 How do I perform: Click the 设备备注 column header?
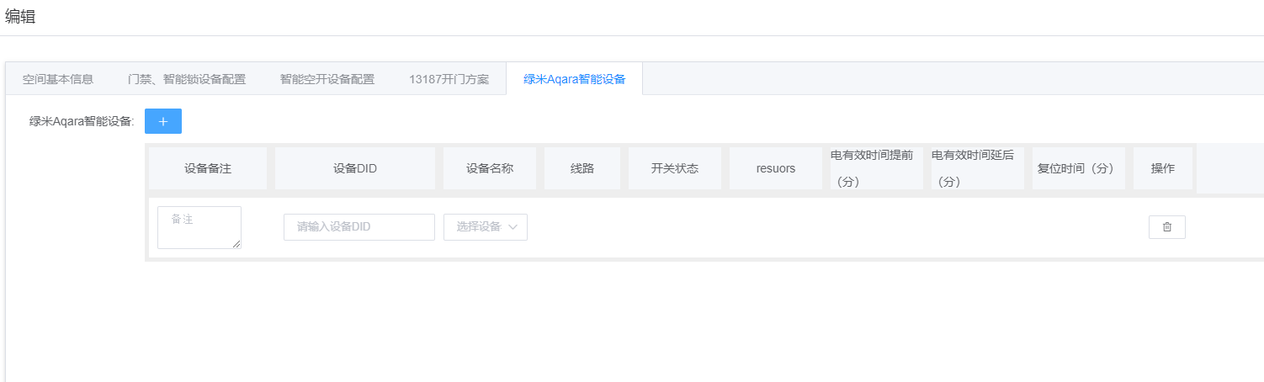208,168
